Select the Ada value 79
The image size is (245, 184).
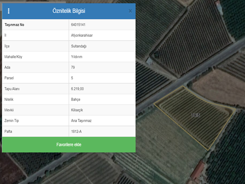73,67
